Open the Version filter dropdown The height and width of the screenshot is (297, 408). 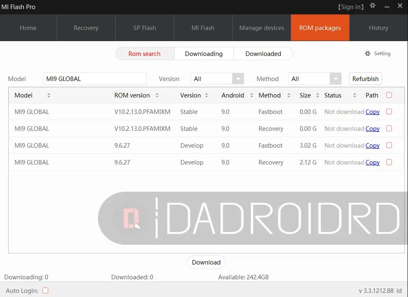(238, 79)
